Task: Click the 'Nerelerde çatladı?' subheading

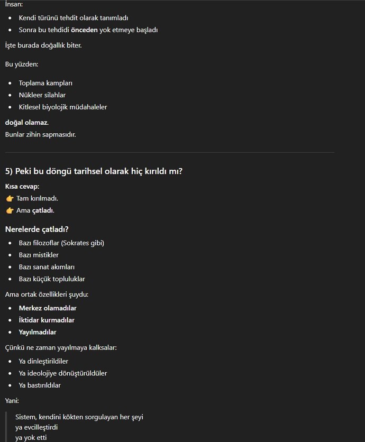Action: pyautogui.click(x=36, y=229)
